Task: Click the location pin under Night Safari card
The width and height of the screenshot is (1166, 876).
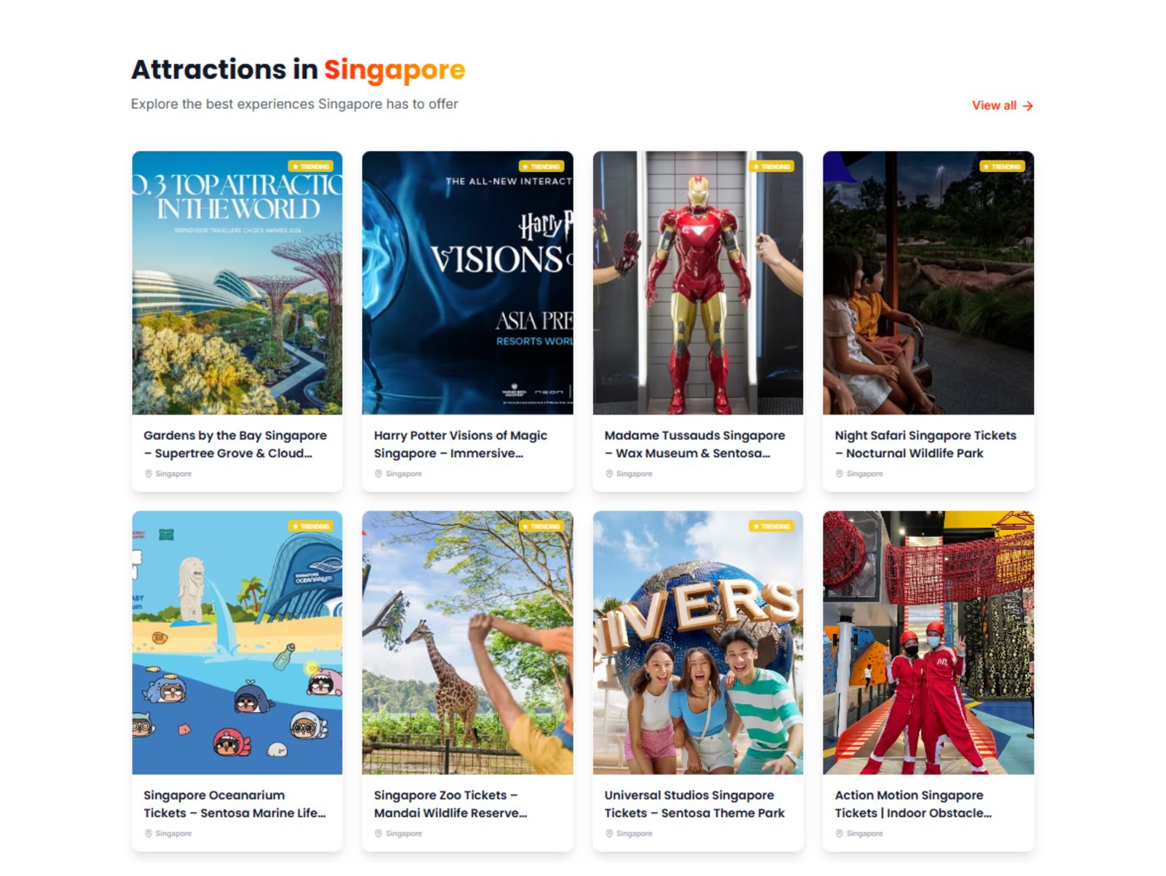Action: click(840, 474)
